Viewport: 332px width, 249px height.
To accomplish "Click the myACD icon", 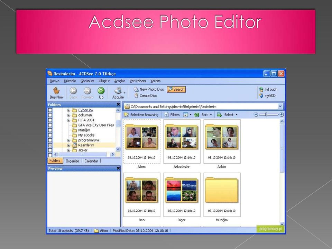I will click(x=261, y=96).
